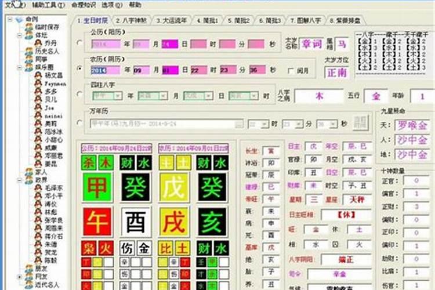Click the person icon beside 毛泽东
The image size is (435, 290).
point(38,187)
